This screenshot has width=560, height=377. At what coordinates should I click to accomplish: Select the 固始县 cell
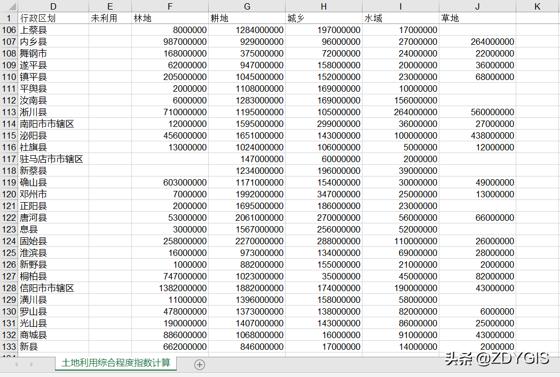coord(53,241)
